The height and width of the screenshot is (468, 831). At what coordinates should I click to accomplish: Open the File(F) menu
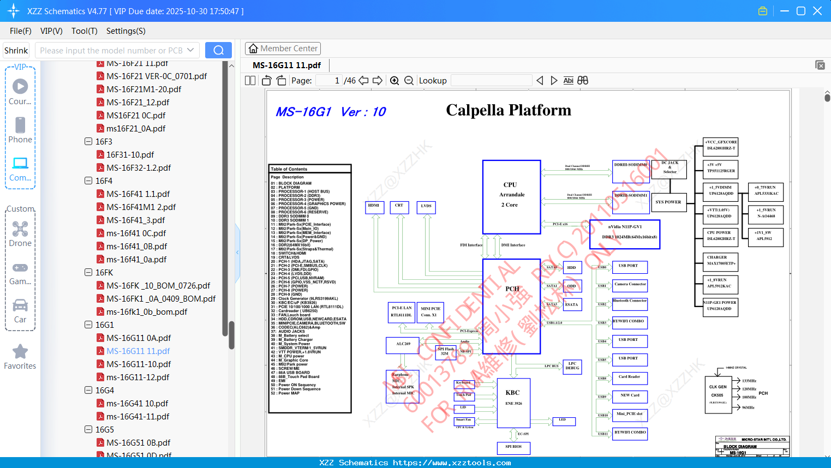click(x=21, y=31)
